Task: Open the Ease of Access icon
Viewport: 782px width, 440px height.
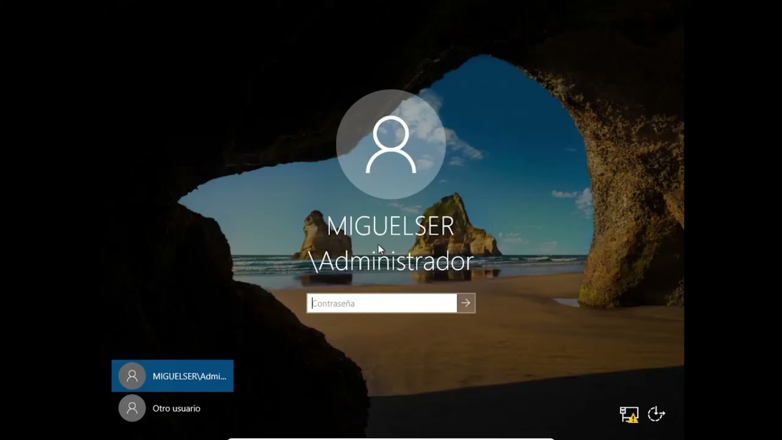Action: coord(656,414)
